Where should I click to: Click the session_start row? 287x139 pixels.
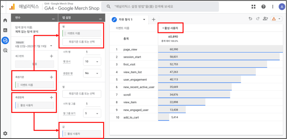click(196, 57)
